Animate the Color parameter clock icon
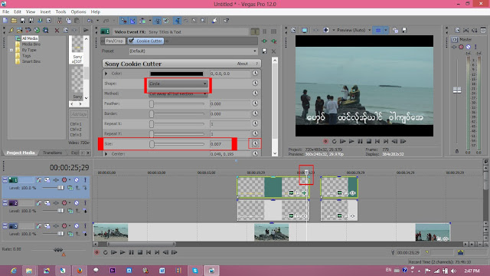The image size is (490, 276). pos(255,74)
